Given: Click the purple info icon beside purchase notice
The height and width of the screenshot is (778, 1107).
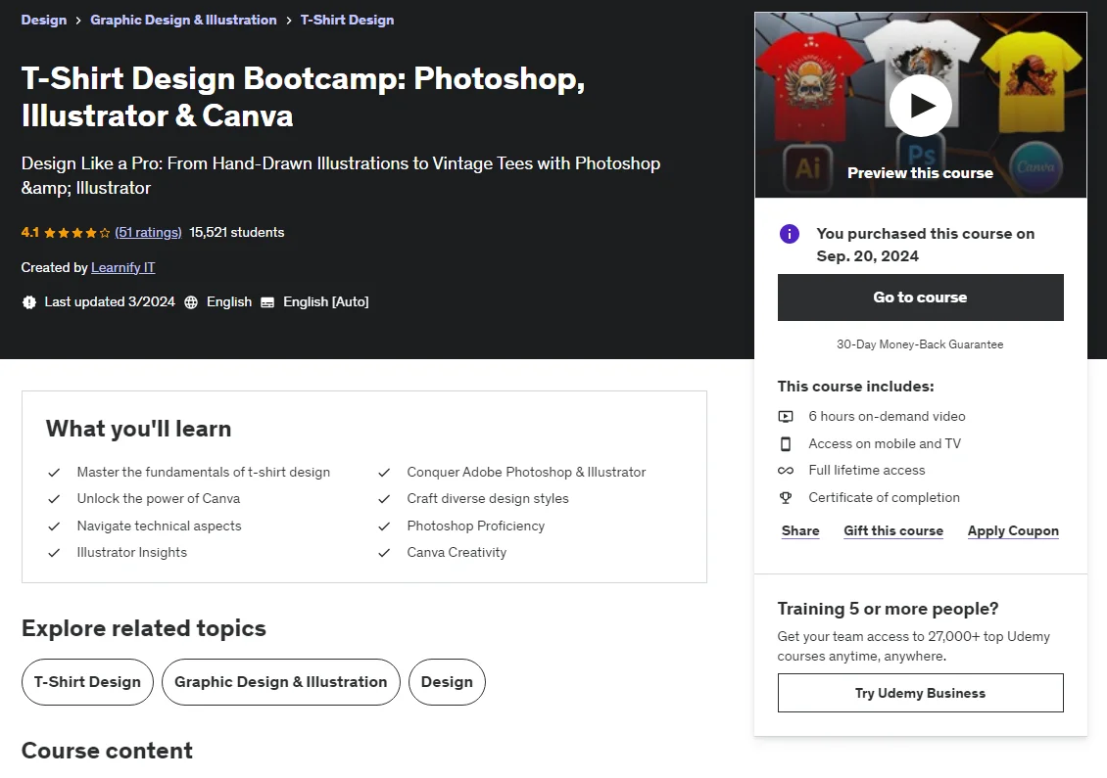Looking at the screenshot, I should tap(789, 234).
